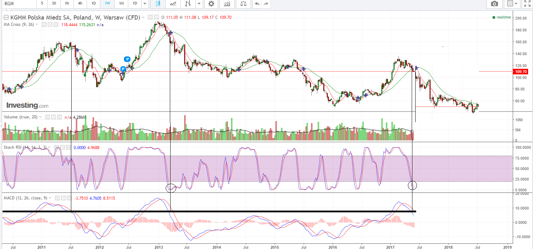533x249 pixels.
Task: Click the Volume (true, 20) label
Action: tap(20, 117)
